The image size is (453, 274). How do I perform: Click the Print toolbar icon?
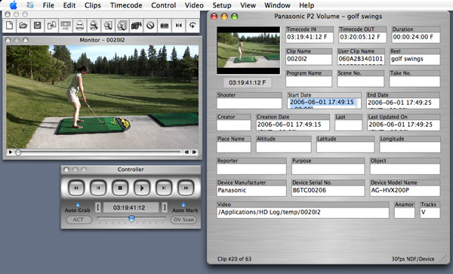[80, 26]
